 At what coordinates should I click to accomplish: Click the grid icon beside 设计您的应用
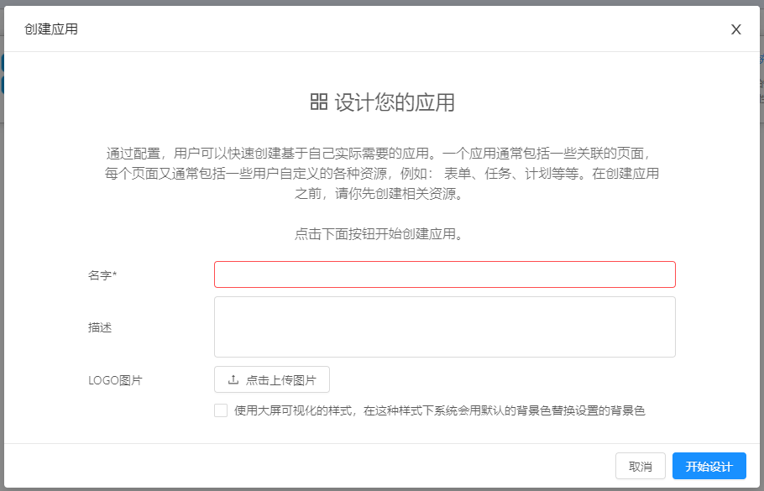pos(318,102)
